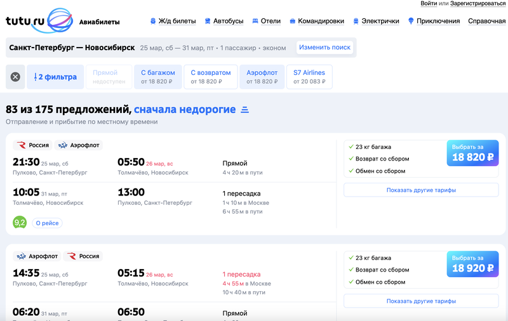This screenshot has height=321, width=508.
Task: Click the 10:05 return departure time
Action: [x=26, y=192]
